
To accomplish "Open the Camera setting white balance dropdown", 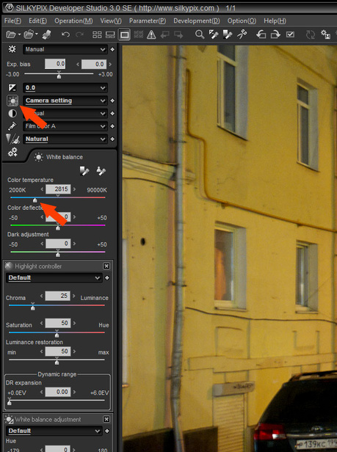I will pyautogui.click(x=65, y=101).
